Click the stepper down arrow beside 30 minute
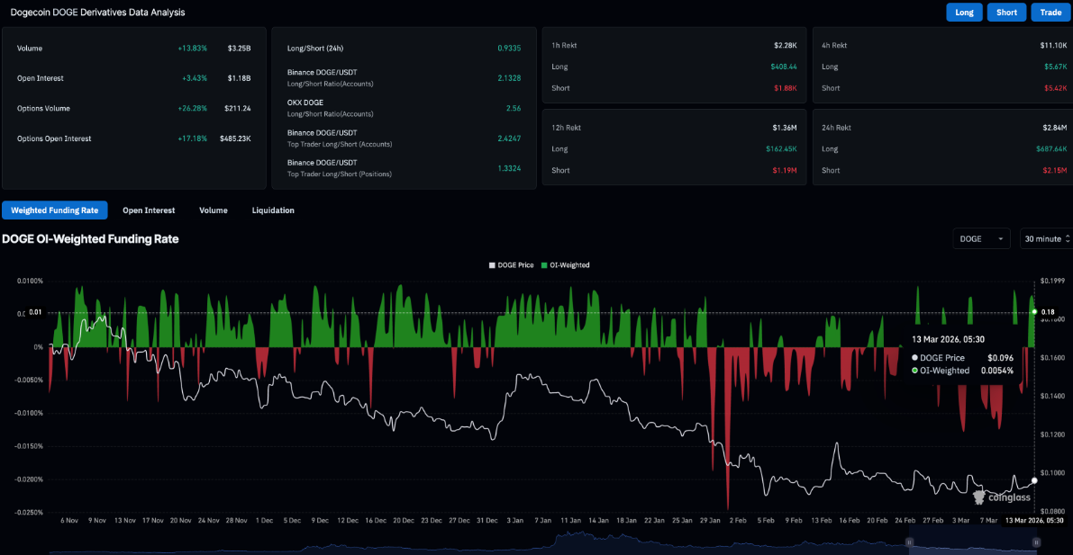The width and height of the screenshot is (1073, 555). pyautogui.click(x=1067, y=242)
